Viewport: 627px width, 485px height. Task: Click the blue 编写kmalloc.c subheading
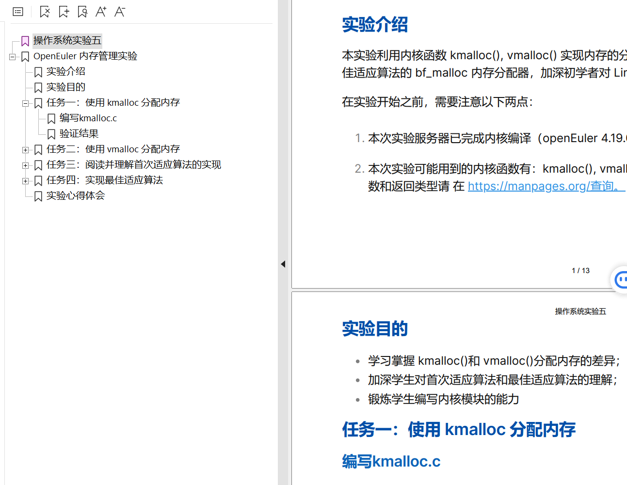coord(391,461)
